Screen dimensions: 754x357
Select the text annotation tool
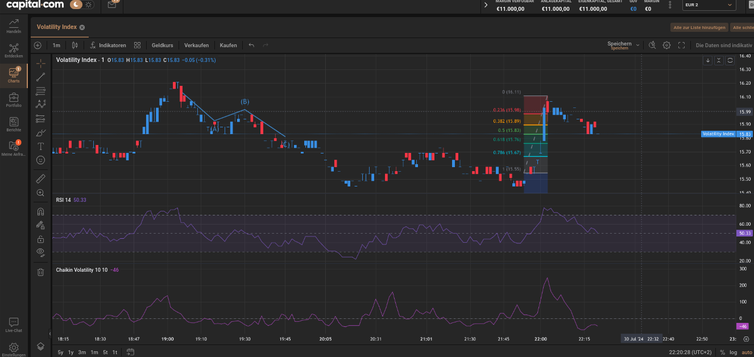[40, 147]
